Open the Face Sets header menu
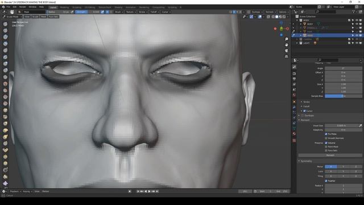The height and width of the screenshot is (205, 364). click(53, 17)
